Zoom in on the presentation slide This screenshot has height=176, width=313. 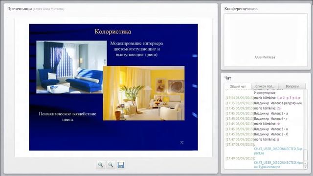pyautogui.click(x=101, y=165)
